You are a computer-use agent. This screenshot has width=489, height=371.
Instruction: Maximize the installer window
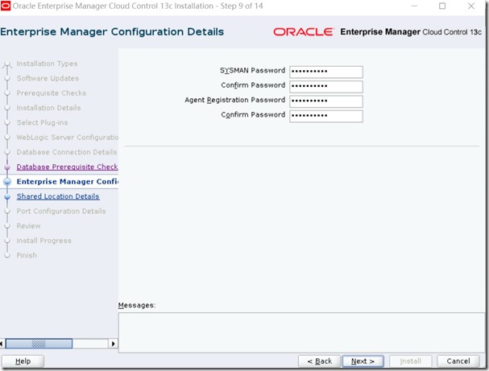(442, 6)
